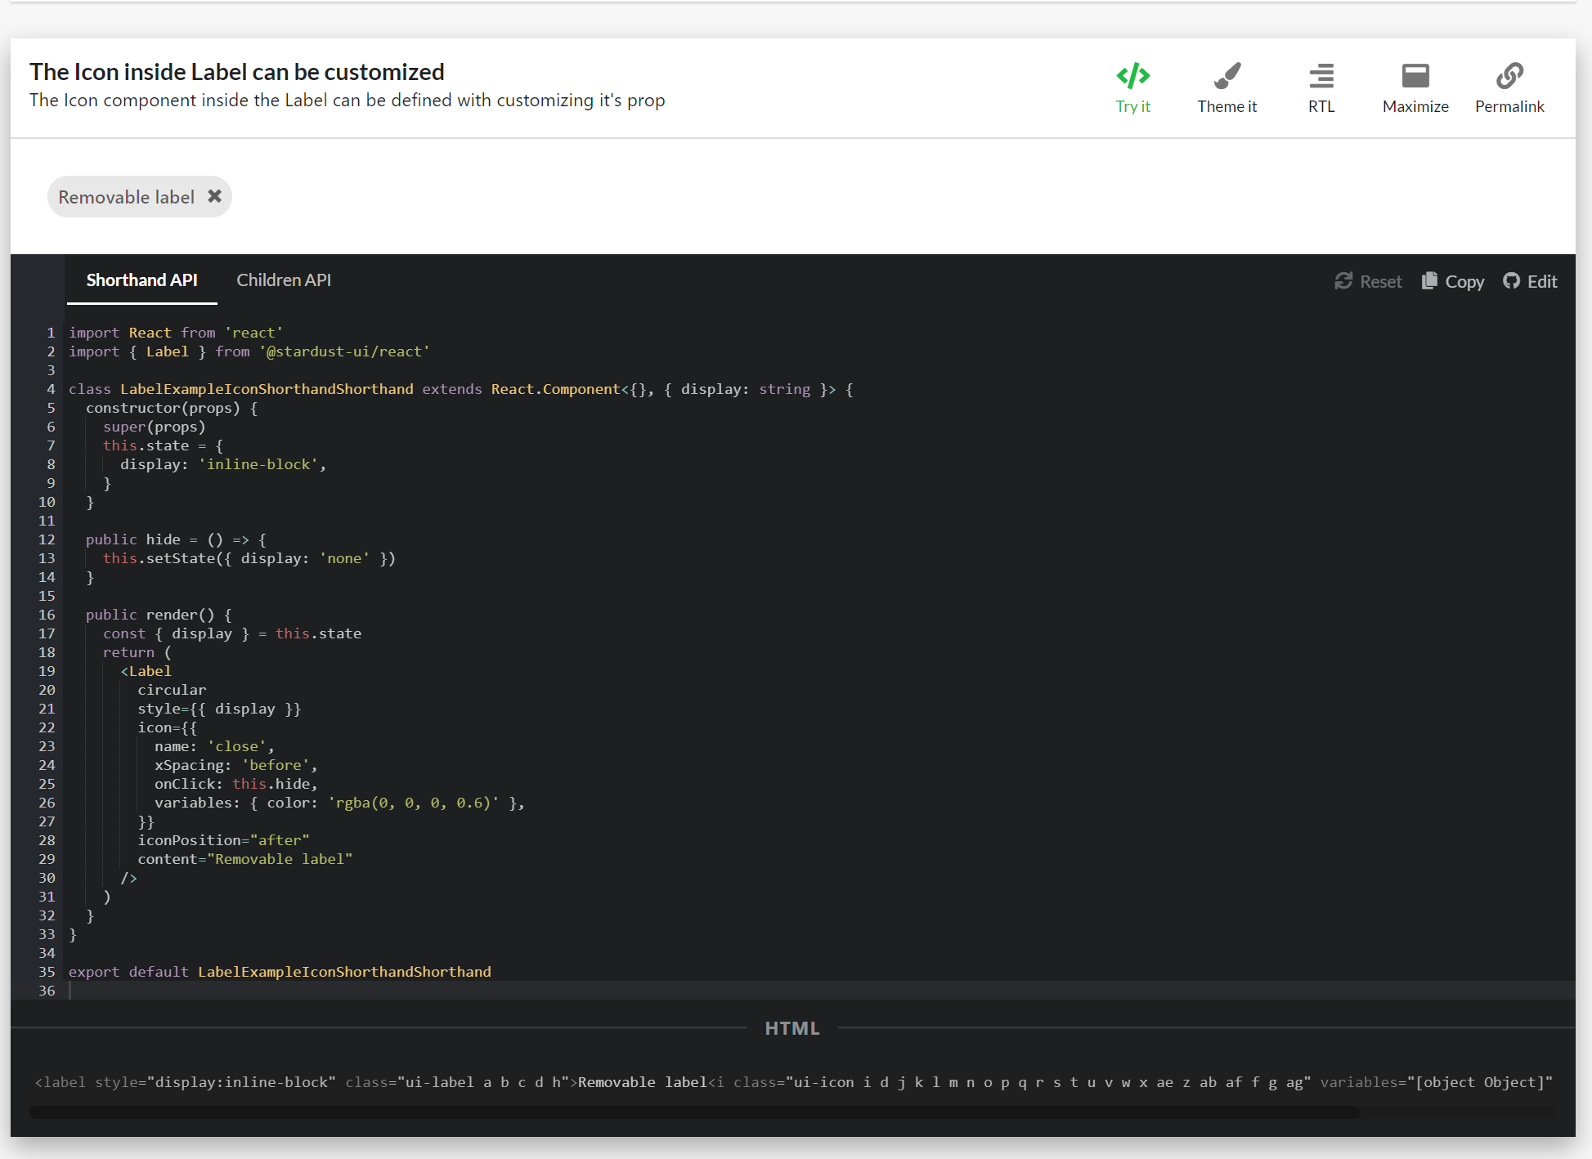Toggle the RTL text direction icon

point(1321,76)
